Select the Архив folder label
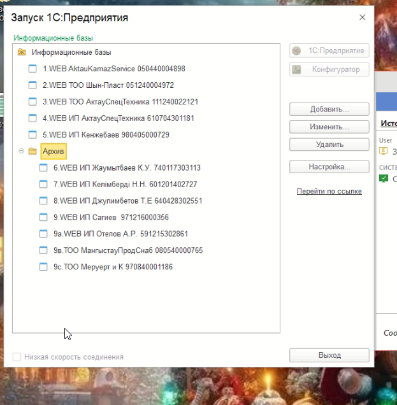Screen dimensions: 397x405 click(x=54, y=151)
